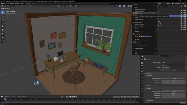Open the Tool properties tab

(x=142, y=60)
